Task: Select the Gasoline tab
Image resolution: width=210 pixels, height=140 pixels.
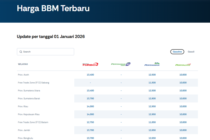Action: pyautogui.click(x=177, y=52)
